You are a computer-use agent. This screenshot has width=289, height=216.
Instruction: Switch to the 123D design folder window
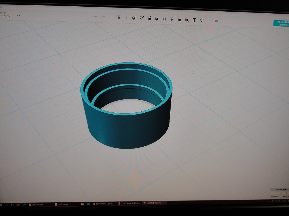coord(67,204)
